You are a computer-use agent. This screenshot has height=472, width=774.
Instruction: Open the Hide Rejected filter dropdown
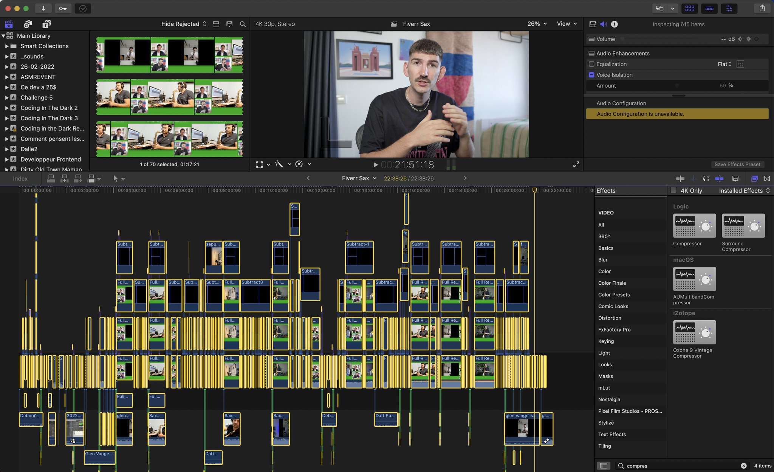tap(184, 24)
